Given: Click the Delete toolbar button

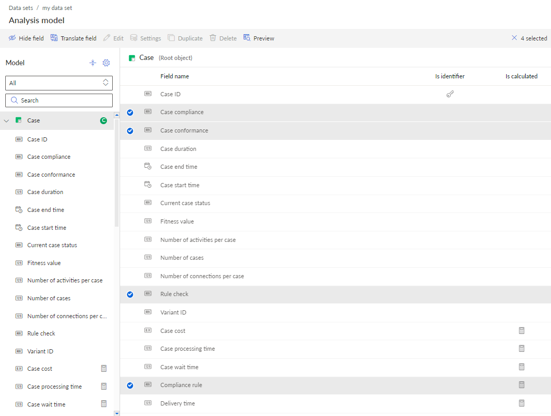Looking at the screenshot, I should 223,38.
